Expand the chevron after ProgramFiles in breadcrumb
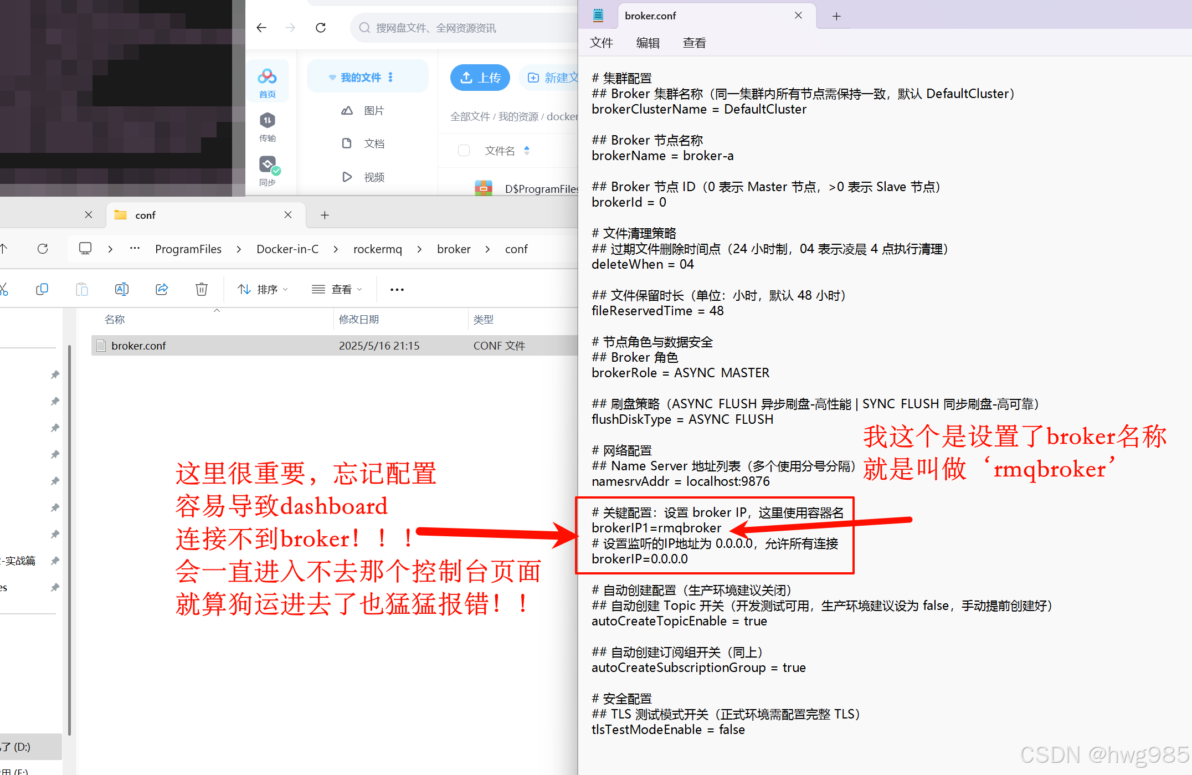Viewport: 1192px width, 775px height. point(239,249)
